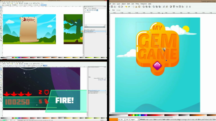The image size is (216, 121).
Task: Redo with green arrow in candy game window
Action: pos(129,7)
